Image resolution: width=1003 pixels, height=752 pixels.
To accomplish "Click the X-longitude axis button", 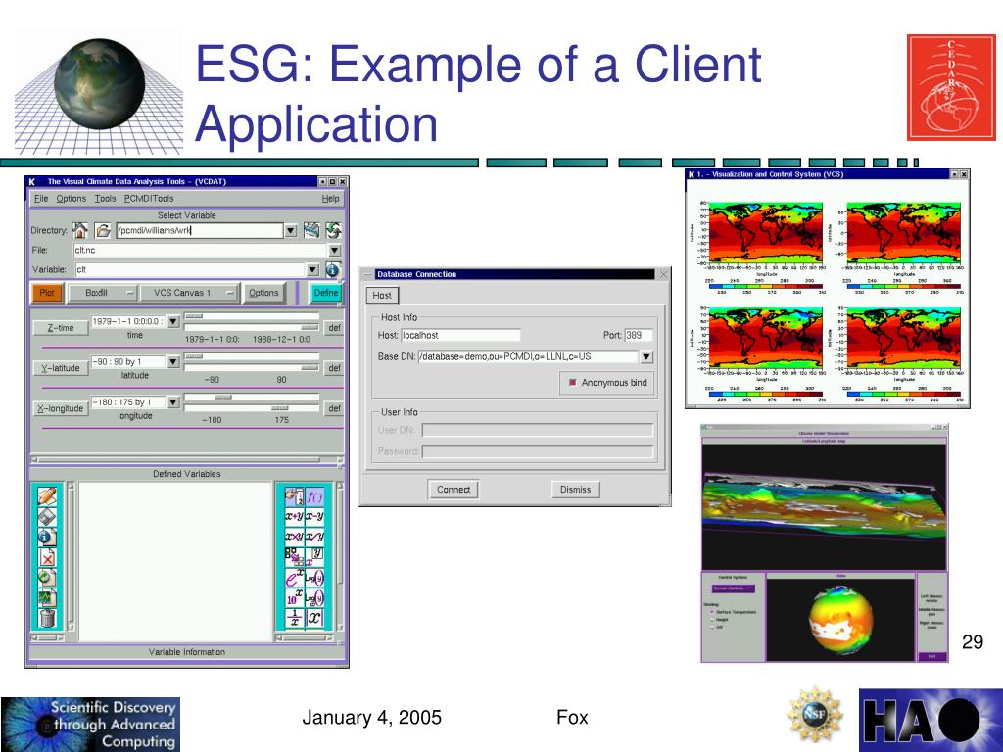I will [61, 408].
